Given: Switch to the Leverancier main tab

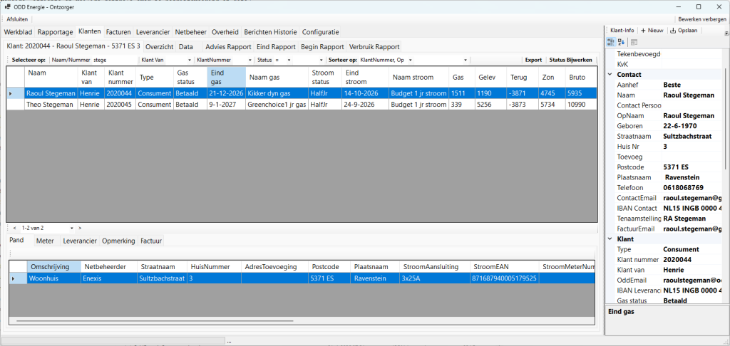Looking at the screenshot, I should coord(153,32).
